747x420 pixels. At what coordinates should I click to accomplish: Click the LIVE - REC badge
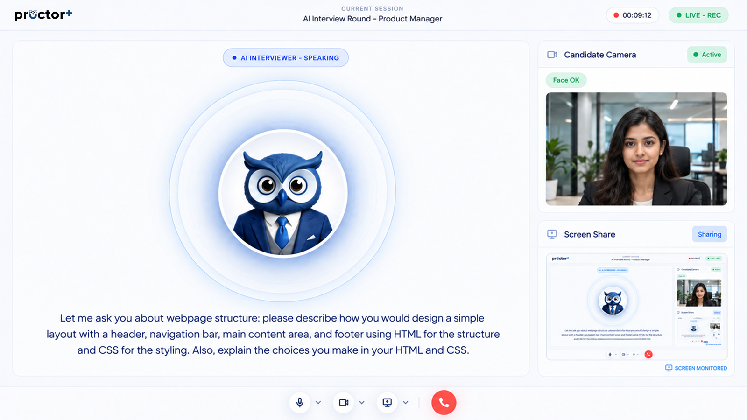[698, 15]
